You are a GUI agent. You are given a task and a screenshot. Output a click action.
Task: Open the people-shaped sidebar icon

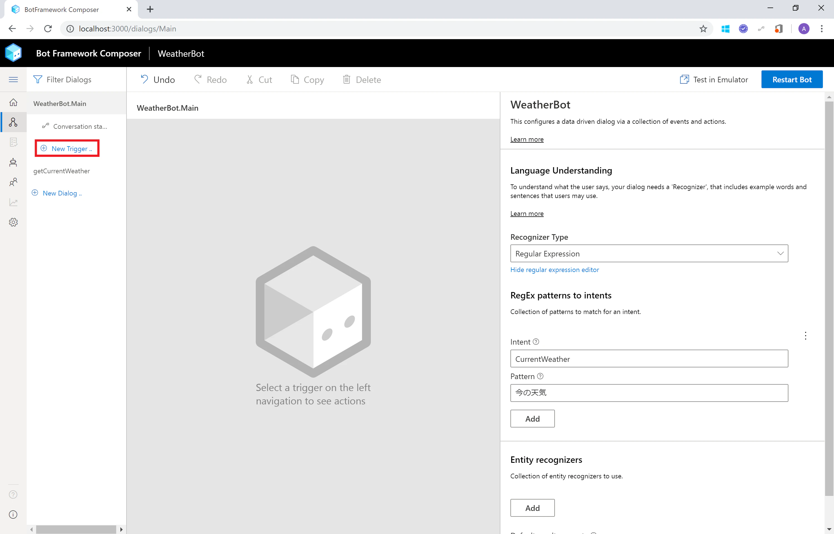[13, 182]
